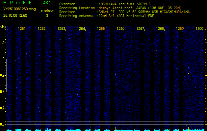
Task: Select the file name YY2510081250.png
Action: click(19, 9)
